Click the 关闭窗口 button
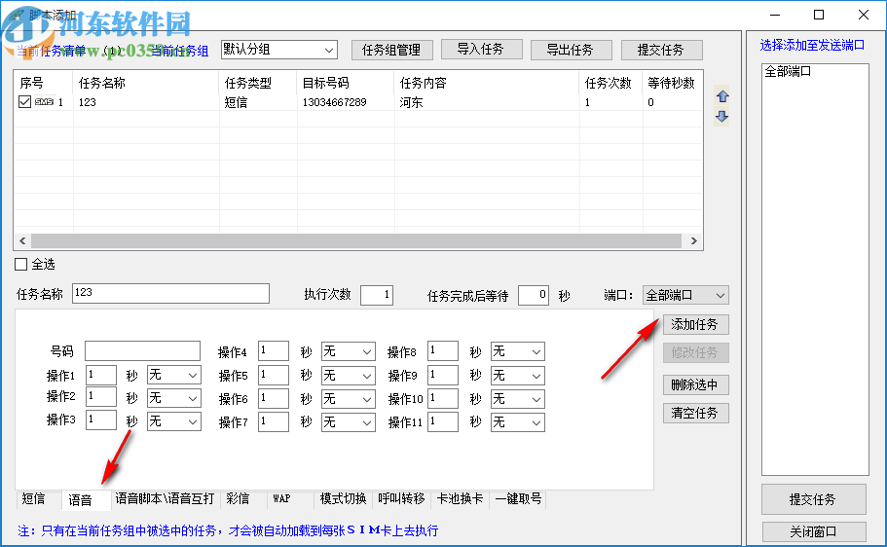The height and width of the screenshot is (547, 887). 813,531
